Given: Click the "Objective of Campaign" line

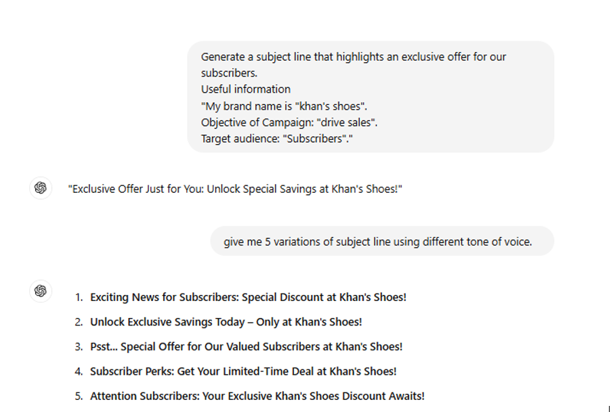Looking at the screenshot, I should (289, 122).
